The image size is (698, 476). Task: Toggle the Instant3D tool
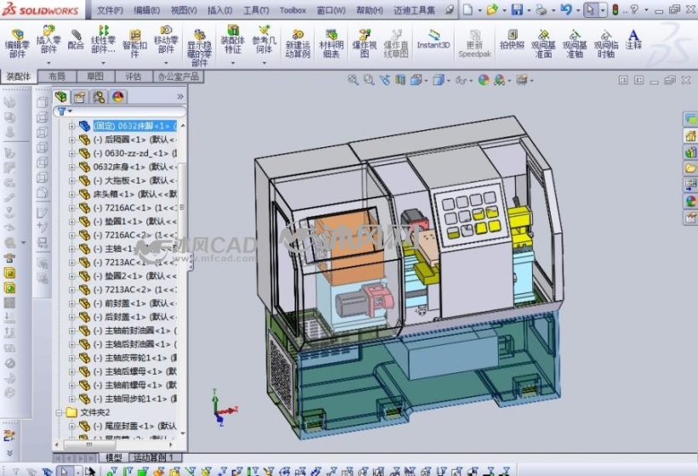tap(433, 39)
